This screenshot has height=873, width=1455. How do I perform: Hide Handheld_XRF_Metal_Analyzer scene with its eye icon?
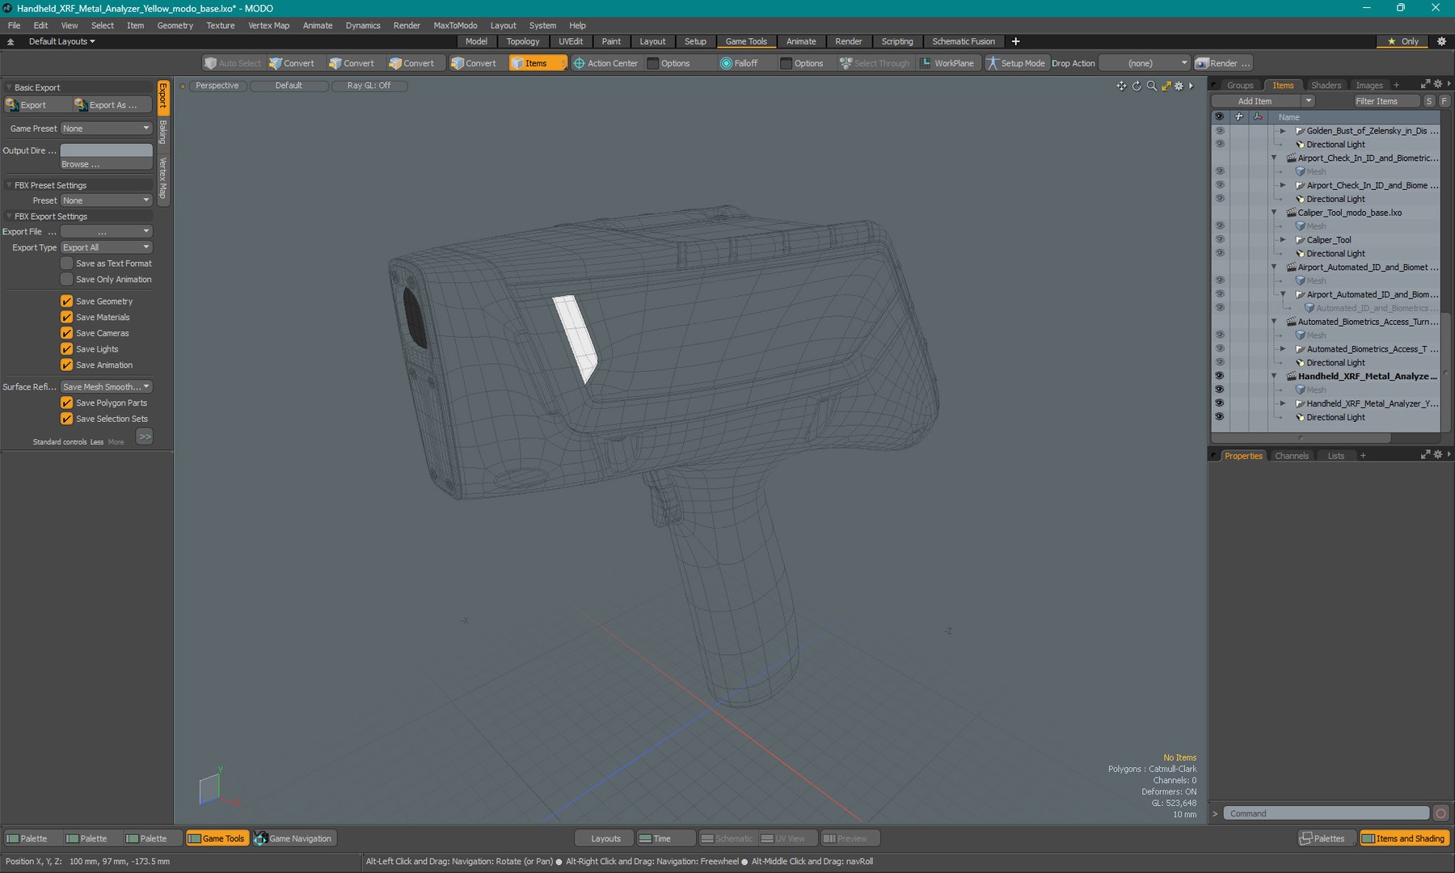coord(1219,376)
